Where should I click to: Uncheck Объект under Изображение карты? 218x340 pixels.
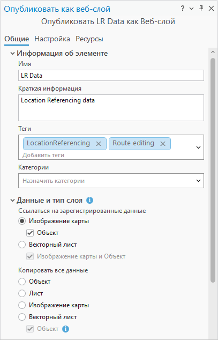(x=30, y=233)
